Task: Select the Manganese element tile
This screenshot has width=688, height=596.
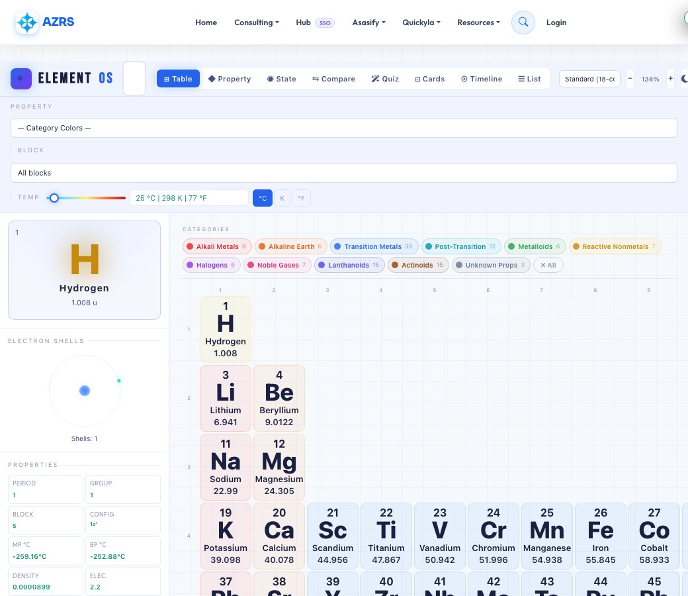Action: 546,536
